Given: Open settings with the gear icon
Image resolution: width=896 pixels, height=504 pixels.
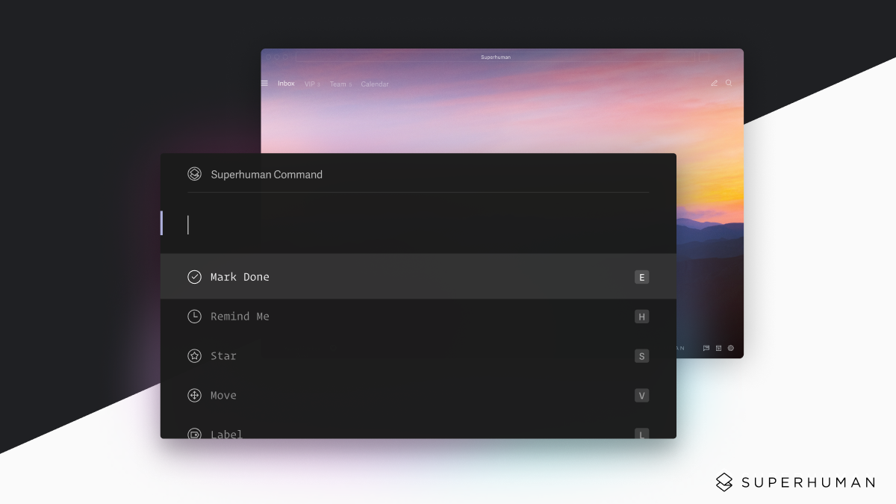Looking at the screenshot, I should click(x=731, y=348).
